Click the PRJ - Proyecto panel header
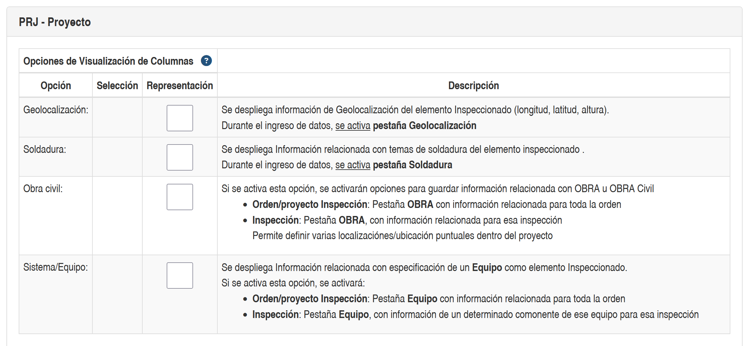 pyautogui.click(x=55, y=22)
